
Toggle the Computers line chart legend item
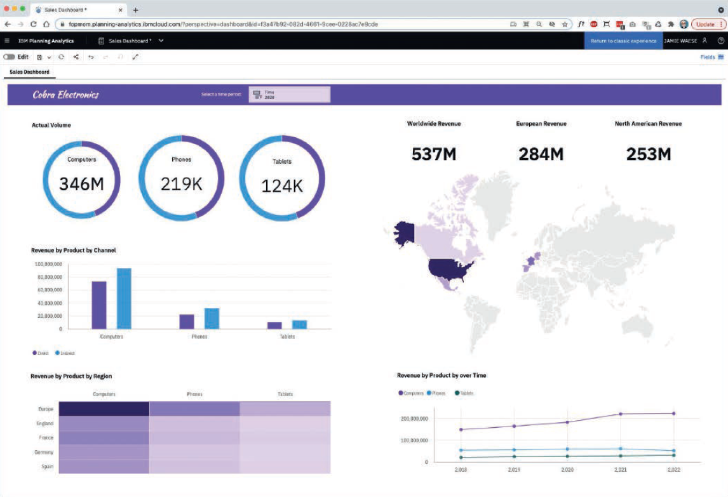click(411, 393)
